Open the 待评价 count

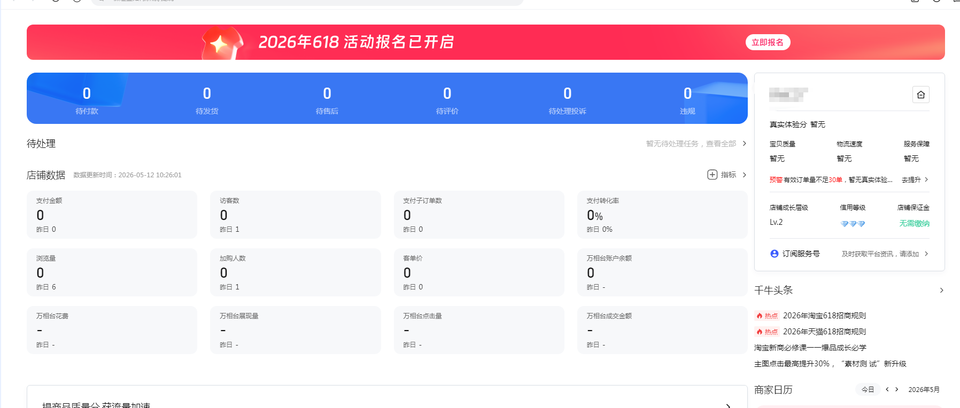tap(447, 100)
